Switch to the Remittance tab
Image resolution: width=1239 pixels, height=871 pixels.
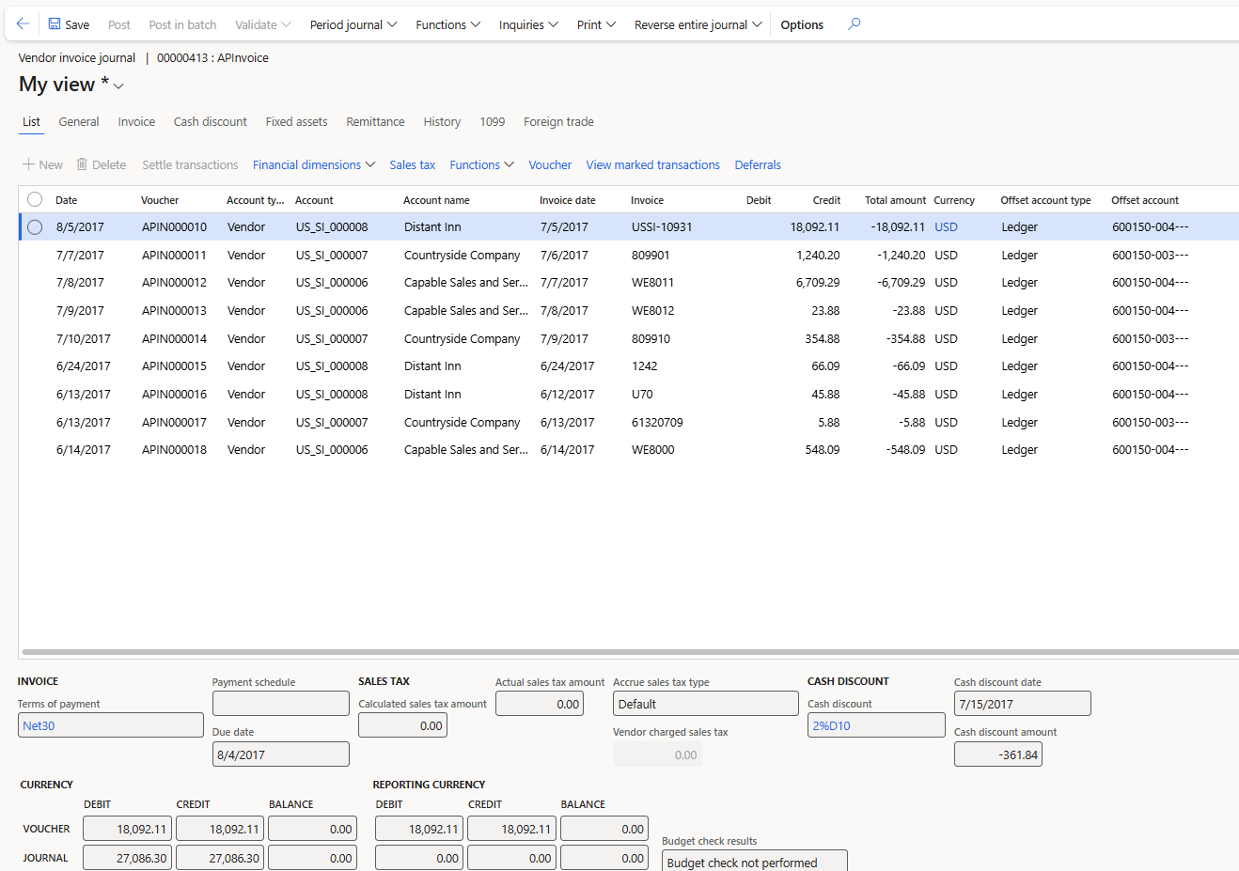coord(375,122)
